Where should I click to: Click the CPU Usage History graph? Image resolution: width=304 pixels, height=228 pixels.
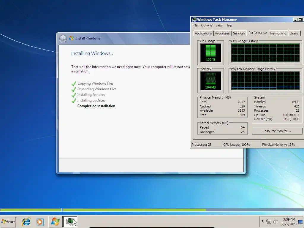pos(265,53)
